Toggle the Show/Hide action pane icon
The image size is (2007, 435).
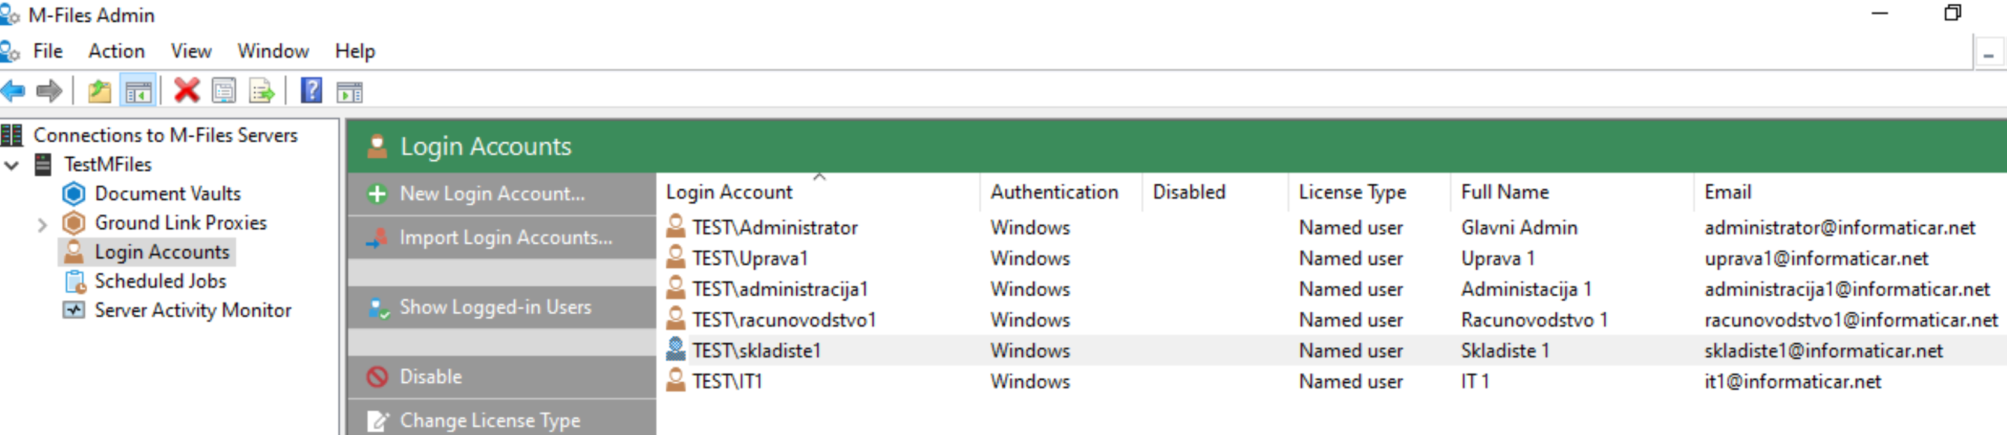pos(349,92)
